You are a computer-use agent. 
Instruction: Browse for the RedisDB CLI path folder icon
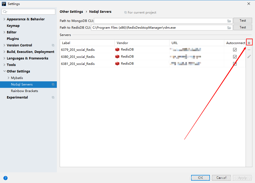click(x=229, y=28)
